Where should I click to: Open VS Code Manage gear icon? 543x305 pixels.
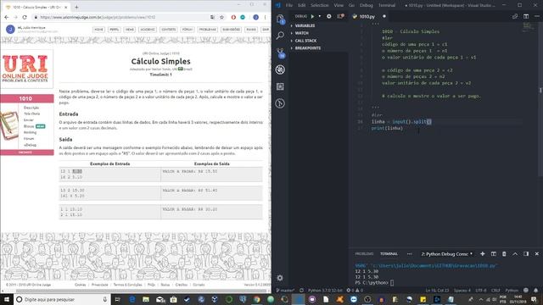coord(280,278)
